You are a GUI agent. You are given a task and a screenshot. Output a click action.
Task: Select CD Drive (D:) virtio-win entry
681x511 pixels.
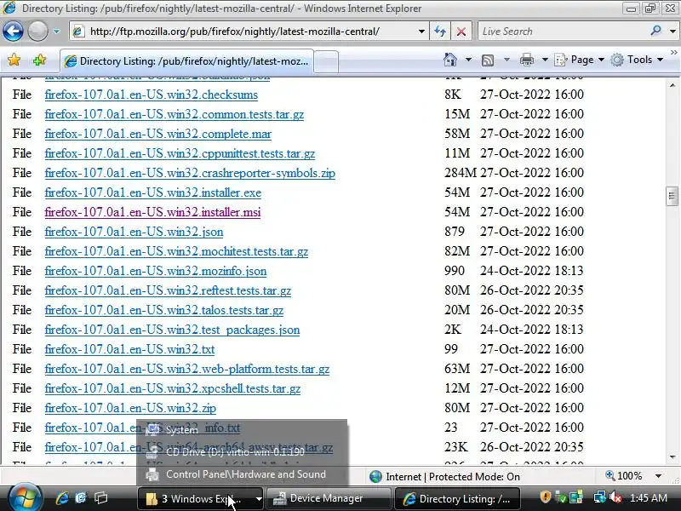click(x=242, y=452)
